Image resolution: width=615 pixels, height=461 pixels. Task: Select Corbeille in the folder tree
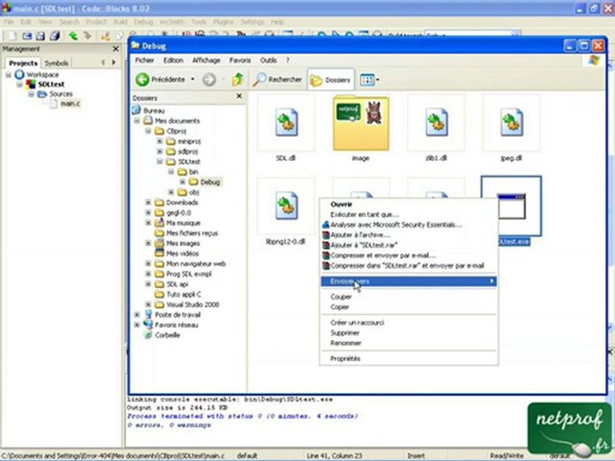click(167, 335)
